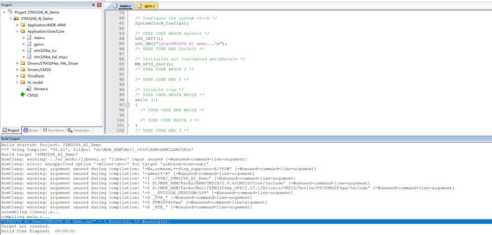Open the Project tab at the panel bottom

[11, 131]
